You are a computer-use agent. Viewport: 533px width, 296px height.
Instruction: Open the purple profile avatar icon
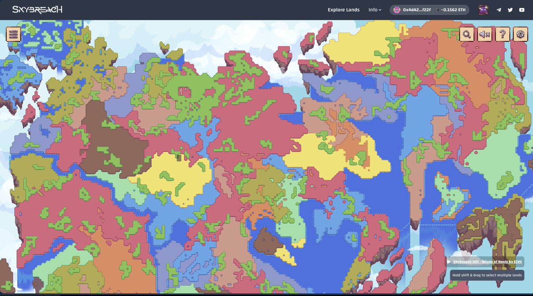pos(483,10)
